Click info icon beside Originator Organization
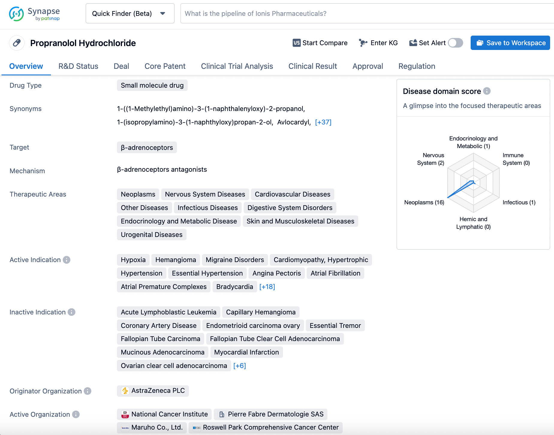The width and height of the screenshot is (554, 435). (88, 391)
